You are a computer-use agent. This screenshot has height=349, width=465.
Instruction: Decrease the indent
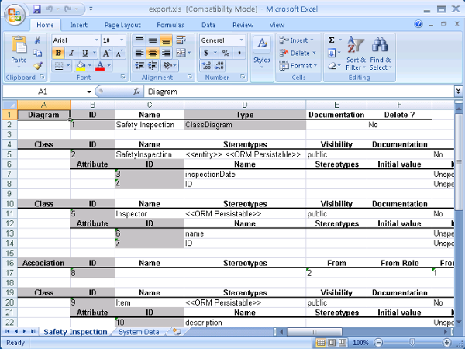(139, 66)
